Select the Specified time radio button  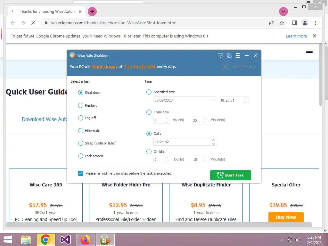coord(149,92)
